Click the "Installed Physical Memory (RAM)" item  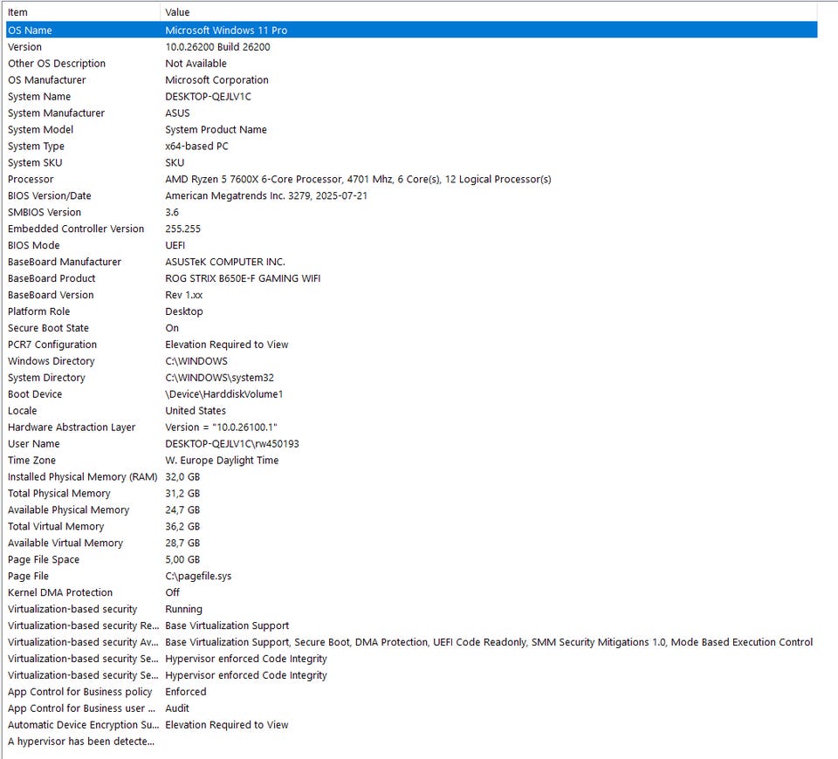[x=82, y=477]
